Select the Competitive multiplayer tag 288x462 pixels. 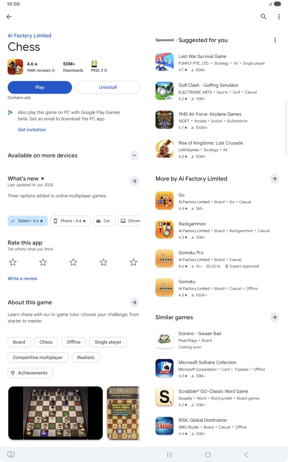click(37, 358)
